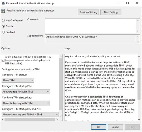Uncheck Allow BitLocker without a compatible TPM

[x=3, y=60]
